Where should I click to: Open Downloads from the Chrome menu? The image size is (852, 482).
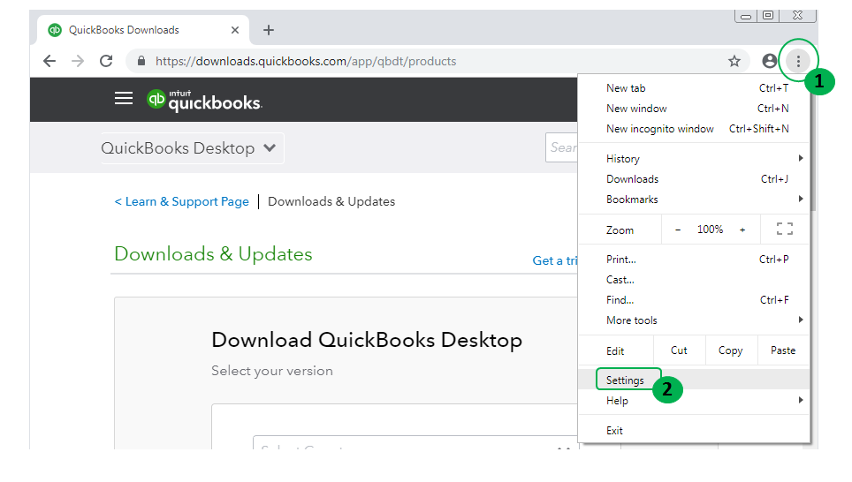(633, 179)
